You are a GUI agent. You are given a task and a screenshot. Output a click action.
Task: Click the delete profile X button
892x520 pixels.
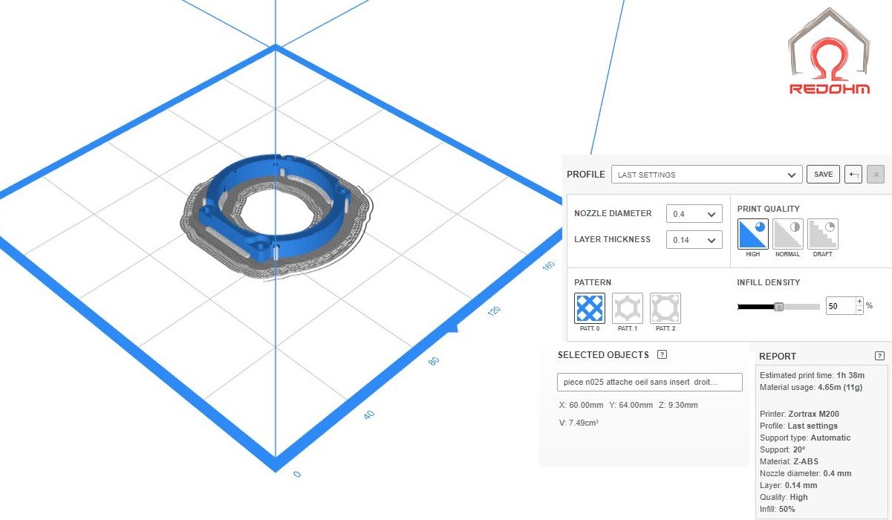876,175
